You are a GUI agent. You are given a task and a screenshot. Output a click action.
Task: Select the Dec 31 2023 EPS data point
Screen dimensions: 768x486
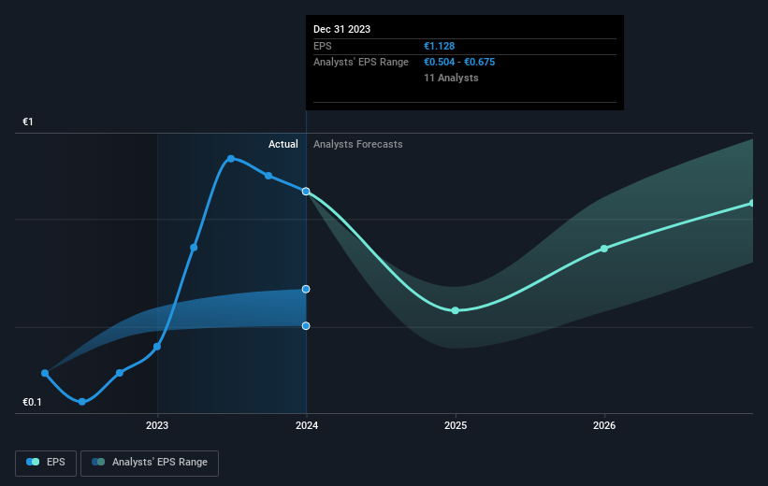(306, 192)
